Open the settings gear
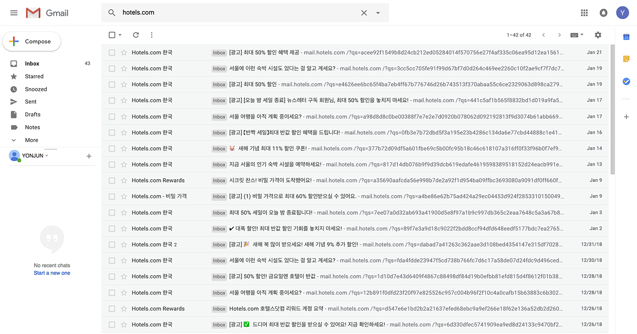This screenshot has width=637, height=334. coord(598,35)
